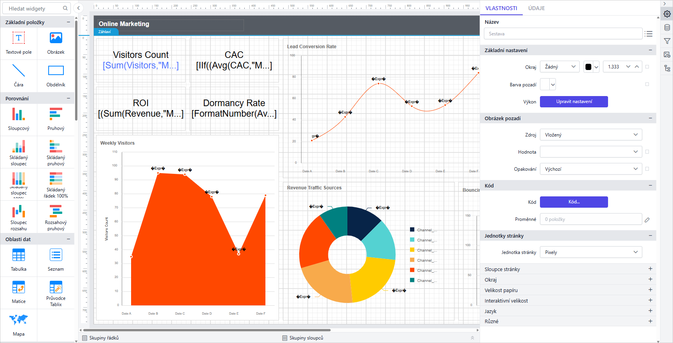The width and height of the screenshot is (673, 343).
Task: Click the Upravit nastavení button
Action: tap(574, 101)
